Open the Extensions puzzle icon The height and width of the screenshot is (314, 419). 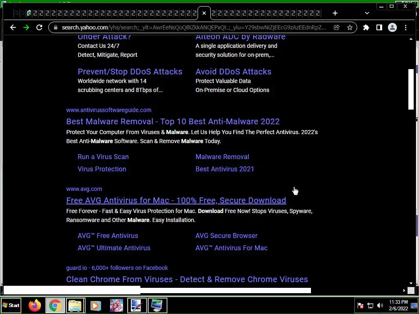366,27
